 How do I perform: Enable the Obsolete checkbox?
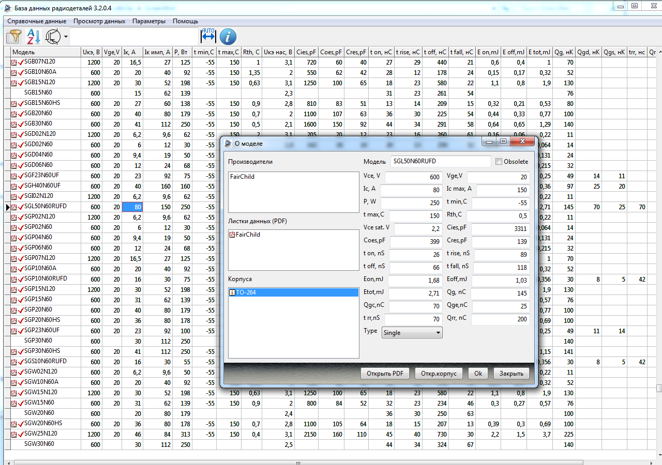499,162
